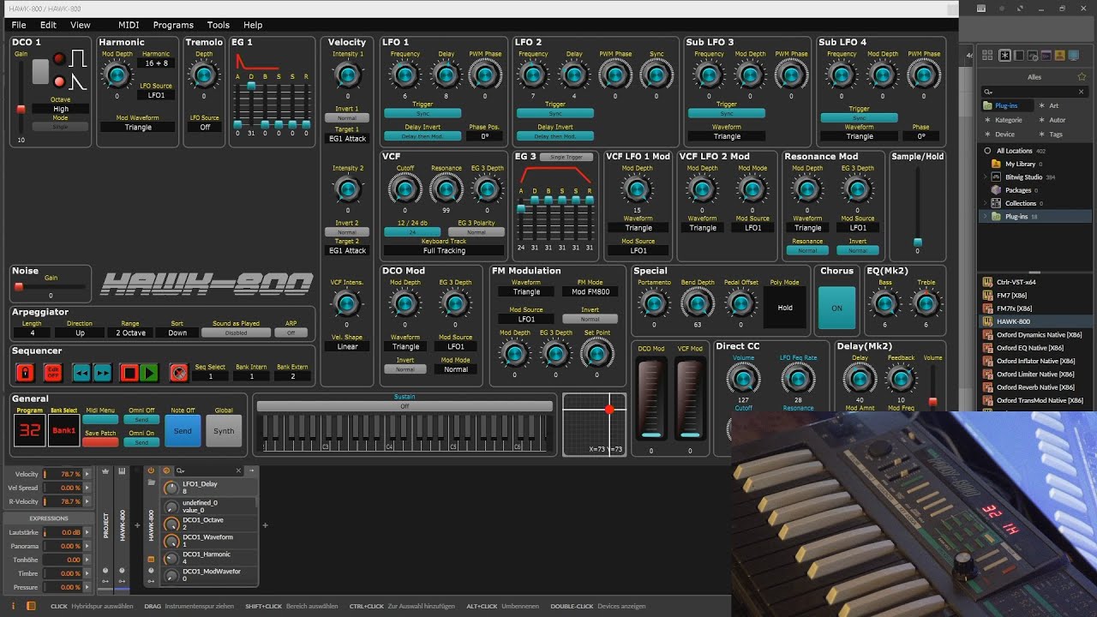The width and height of the screenshot is (1097, 617).
Task: Click the Sample/Hold vertical slider
Action: (918, 207)
